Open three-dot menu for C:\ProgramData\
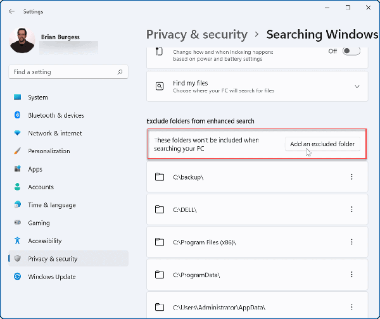The image size is (380, 319). [351, 275]
